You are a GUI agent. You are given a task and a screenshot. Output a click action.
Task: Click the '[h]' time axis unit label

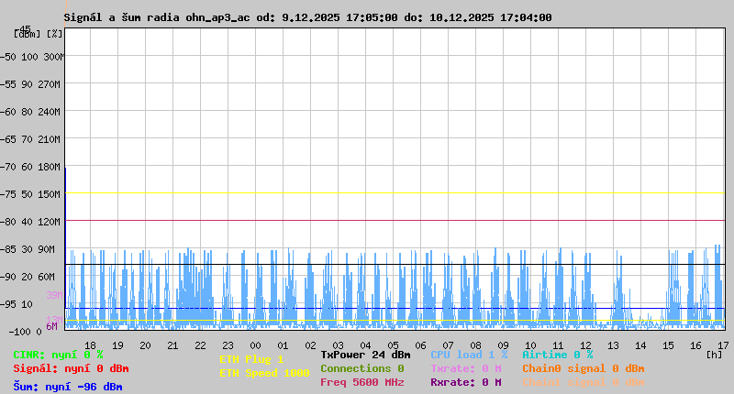714,353
